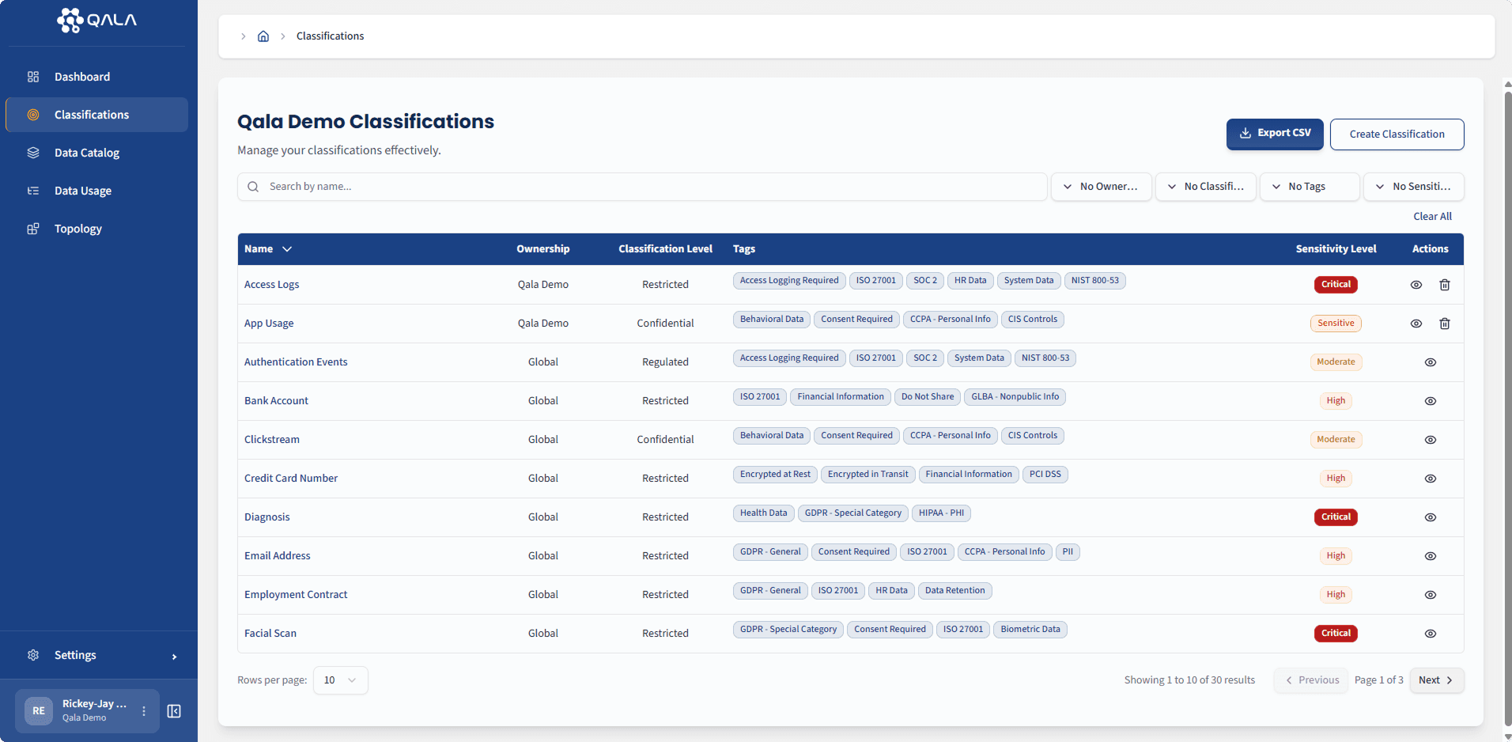View Email Address row details
The height and width of the screenshot is (742, 1512).
(1431, 556)
